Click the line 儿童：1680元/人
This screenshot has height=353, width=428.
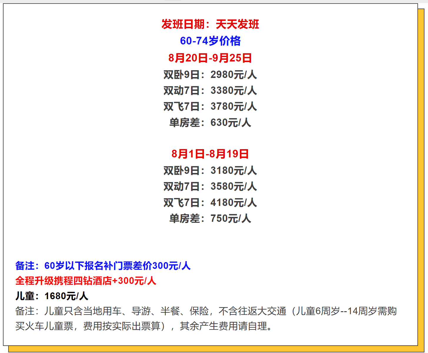(52, 296)
